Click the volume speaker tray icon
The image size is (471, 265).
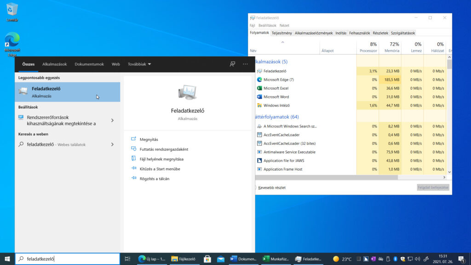point(418,259)
